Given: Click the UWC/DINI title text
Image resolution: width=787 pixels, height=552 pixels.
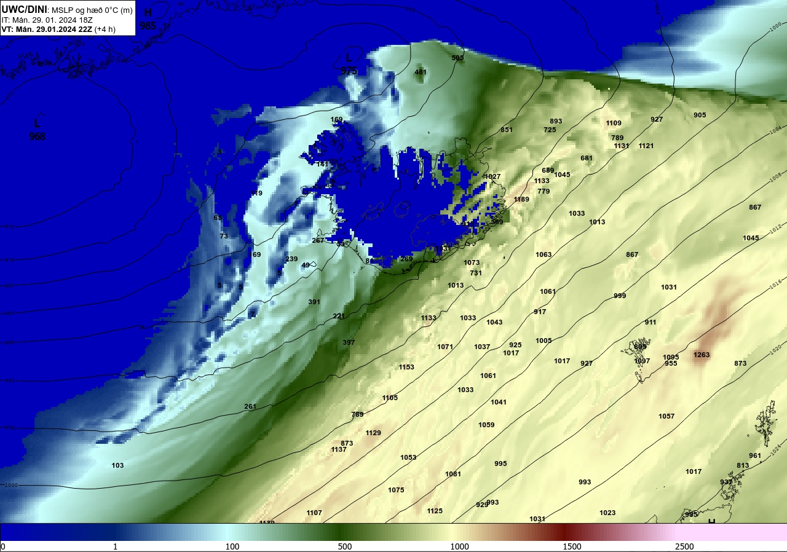Looking at the screenshot, I should (24, 9).
